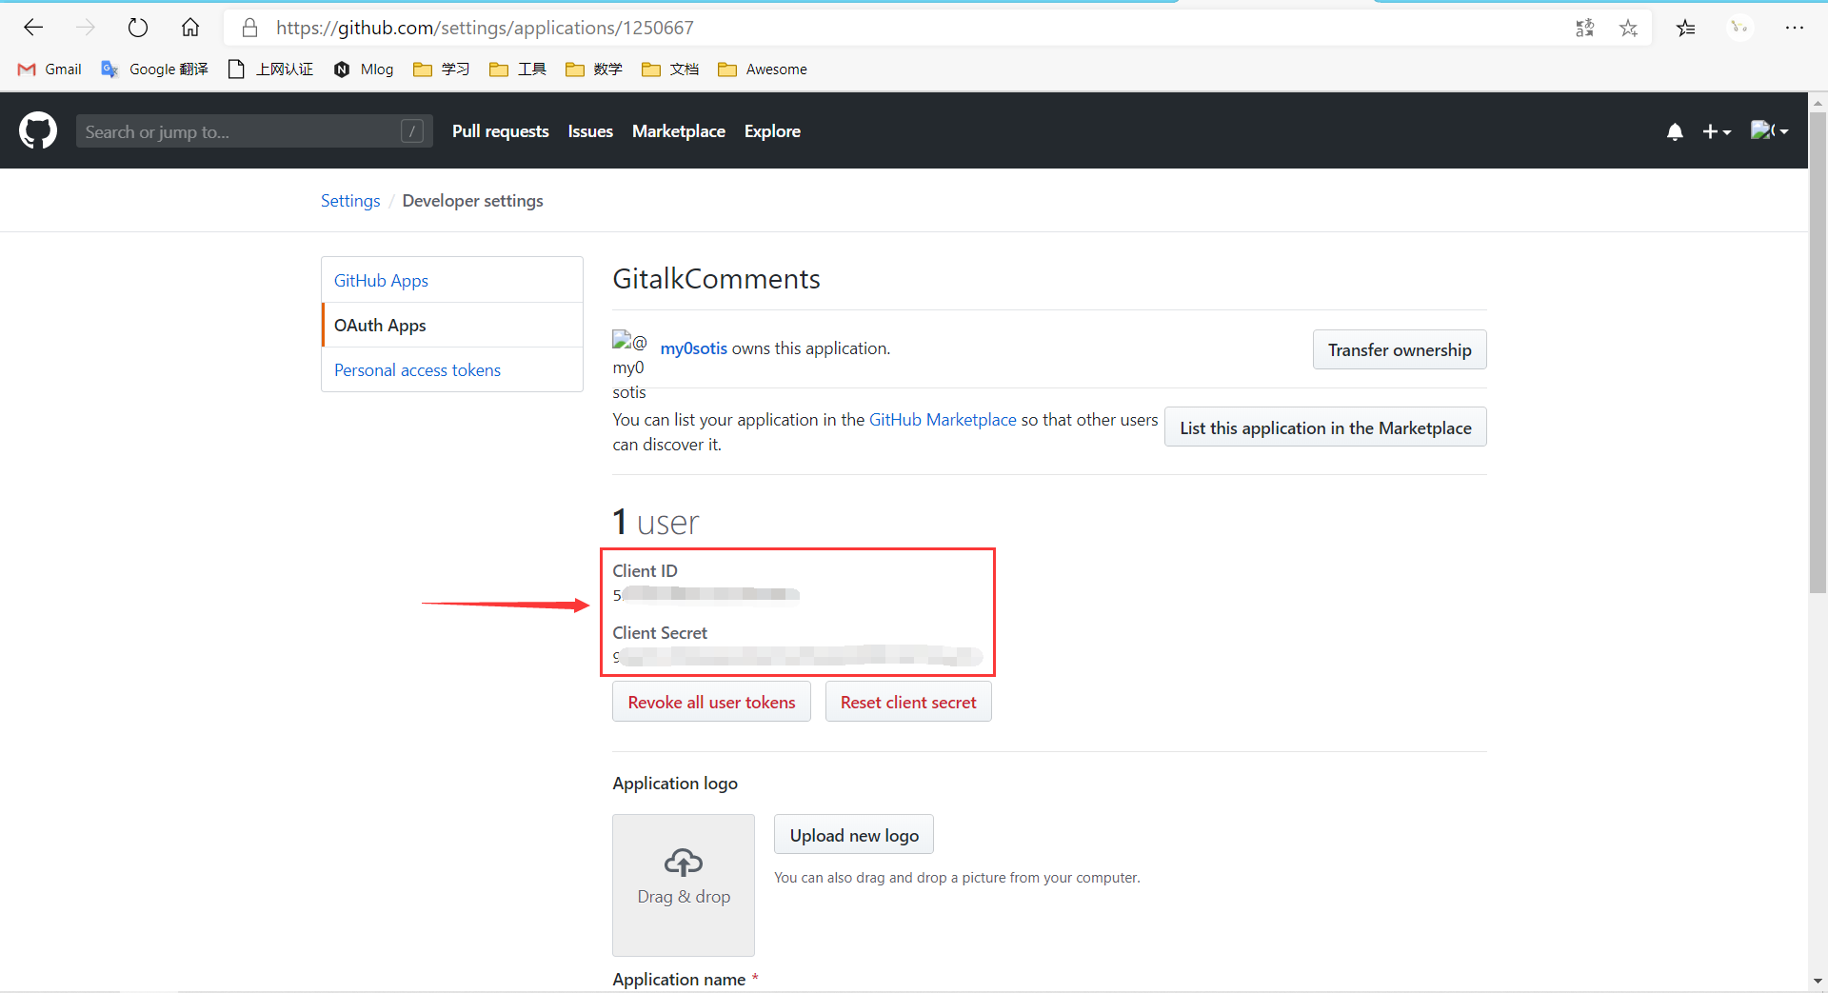Open the 工具 bookmarks folder

(518, 70)
